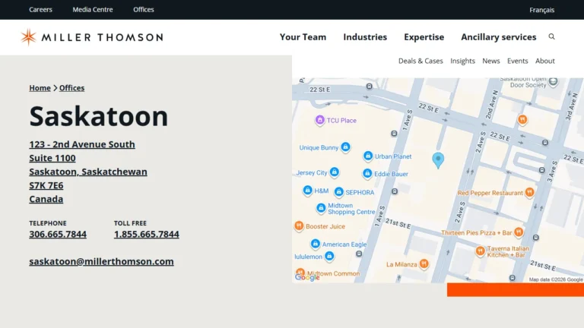Viewport: 584px width, 328px height.
Task: Click the SEPHORA shop marker
Action: pos(338,192)
